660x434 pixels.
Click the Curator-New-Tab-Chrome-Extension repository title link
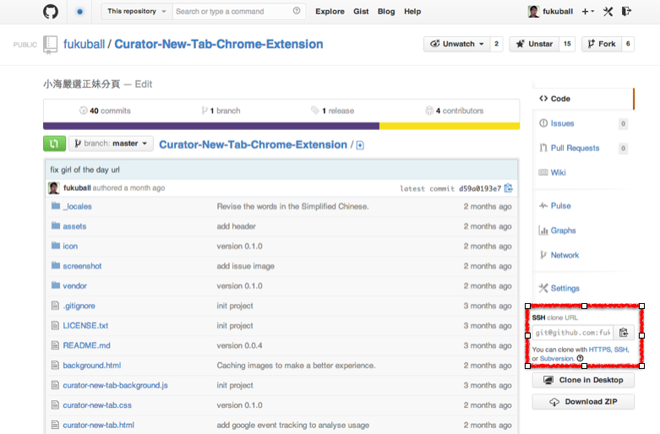click(x=219, y=44)
